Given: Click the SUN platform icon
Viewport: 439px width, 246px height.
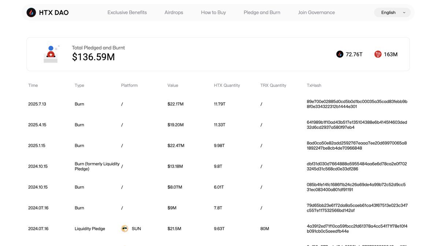Looking at the screenshot, I should [124, 228].
